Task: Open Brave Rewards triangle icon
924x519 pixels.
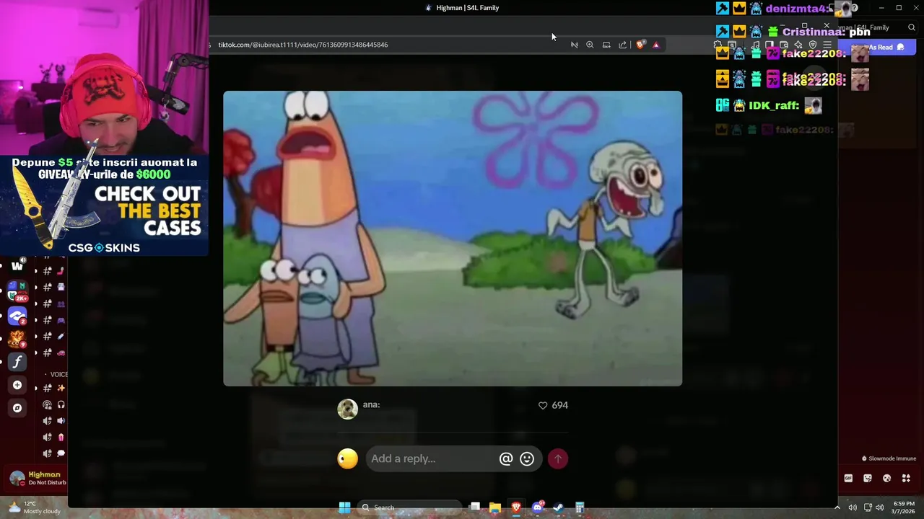Action: (x=655, y=45)
